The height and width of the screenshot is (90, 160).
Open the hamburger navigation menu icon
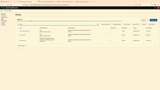1,11
